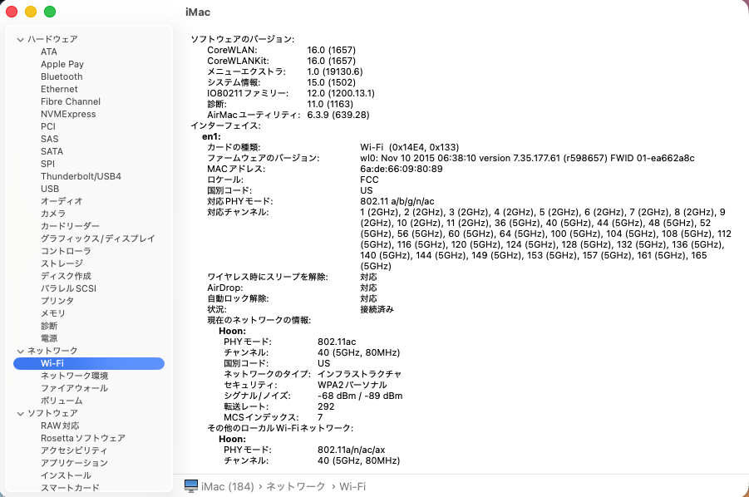
Task: Select RAW対応 in the sidebar
Action: tap(60, 426)
